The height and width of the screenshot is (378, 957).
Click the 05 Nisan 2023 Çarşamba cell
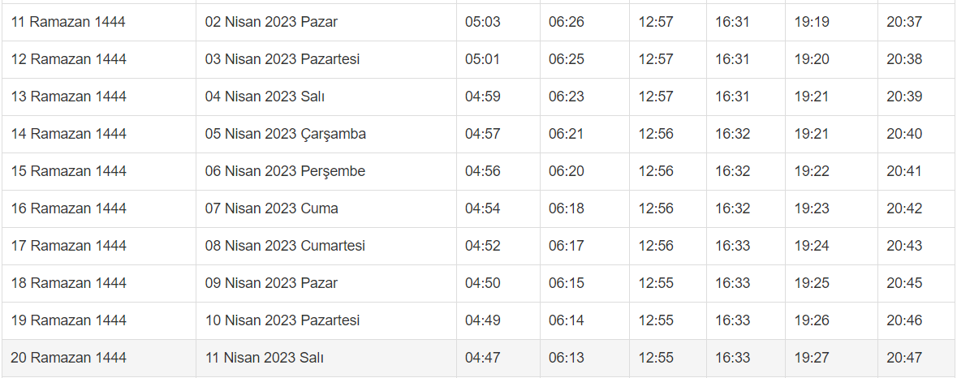(286, 134)
